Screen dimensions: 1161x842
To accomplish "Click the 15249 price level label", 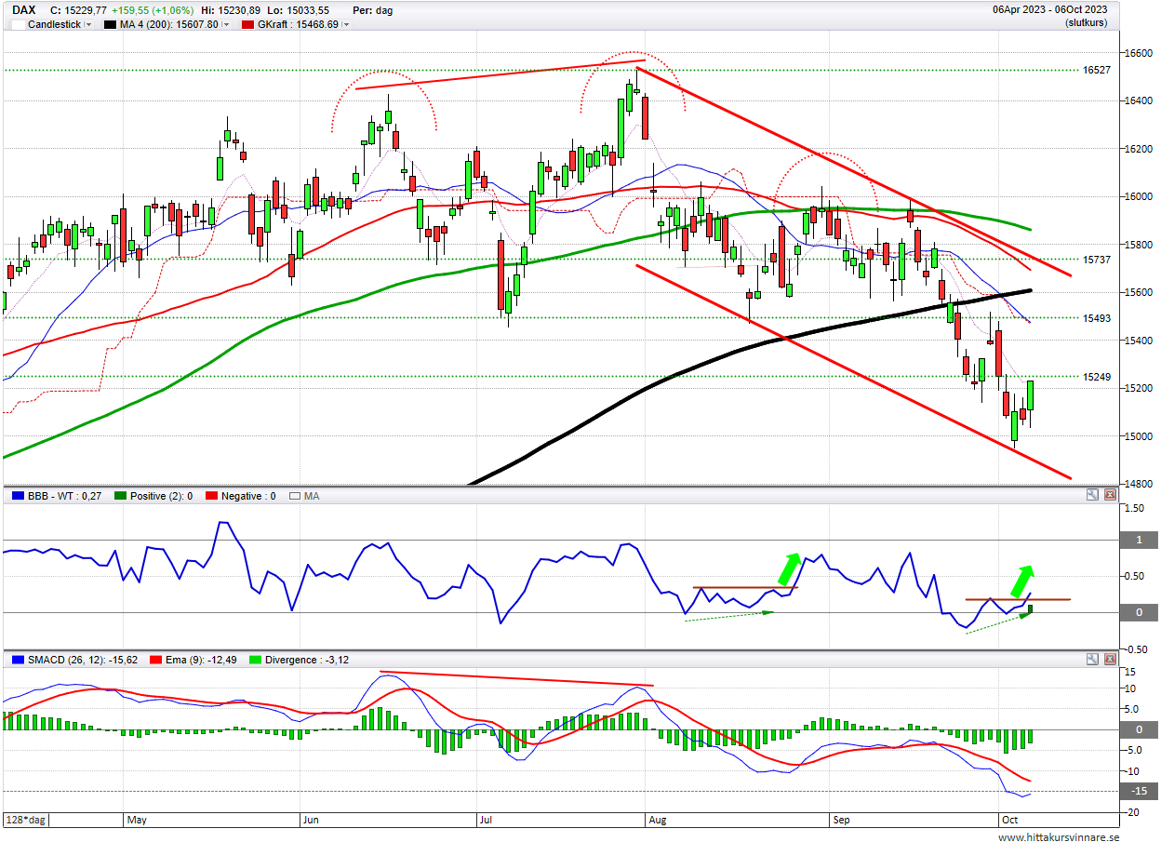I will click(1097, 377).
